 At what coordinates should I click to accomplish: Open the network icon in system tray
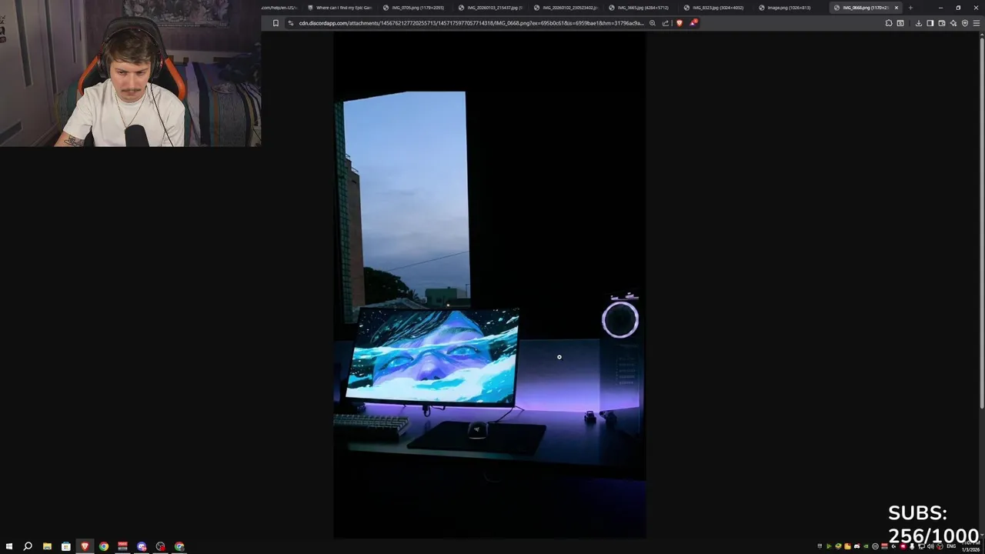click(921, 546)
